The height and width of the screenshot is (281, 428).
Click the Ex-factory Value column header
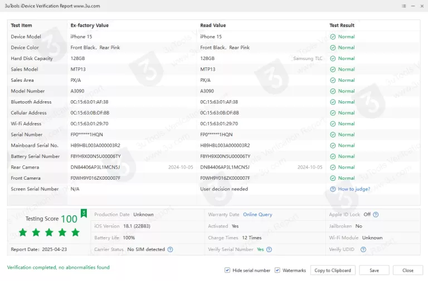click(90, 26)
